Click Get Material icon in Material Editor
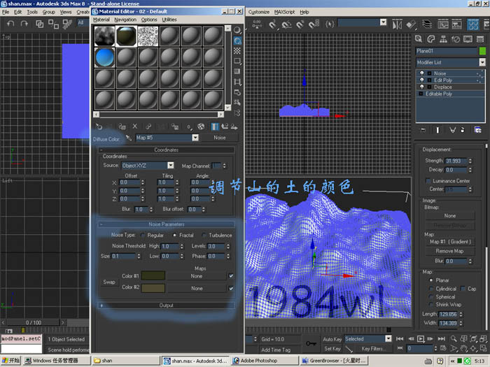Screen dimensions: 490x367 [99, 127]
